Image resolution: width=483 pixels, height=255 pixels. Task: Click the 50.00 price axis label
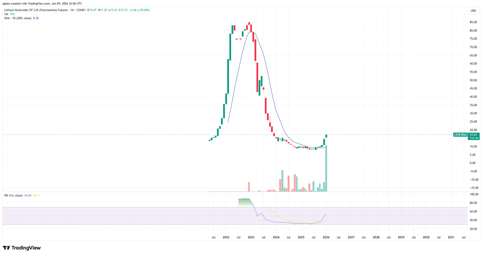(x=473, y=80)
